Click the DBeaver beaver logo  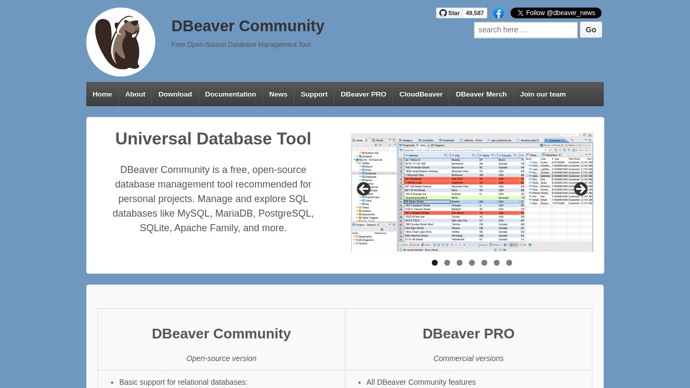tap(120, 41)
